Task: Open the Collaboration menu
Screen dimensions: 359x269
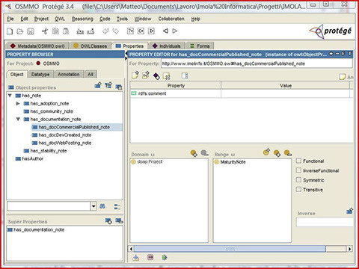Action: click(171, 19)
